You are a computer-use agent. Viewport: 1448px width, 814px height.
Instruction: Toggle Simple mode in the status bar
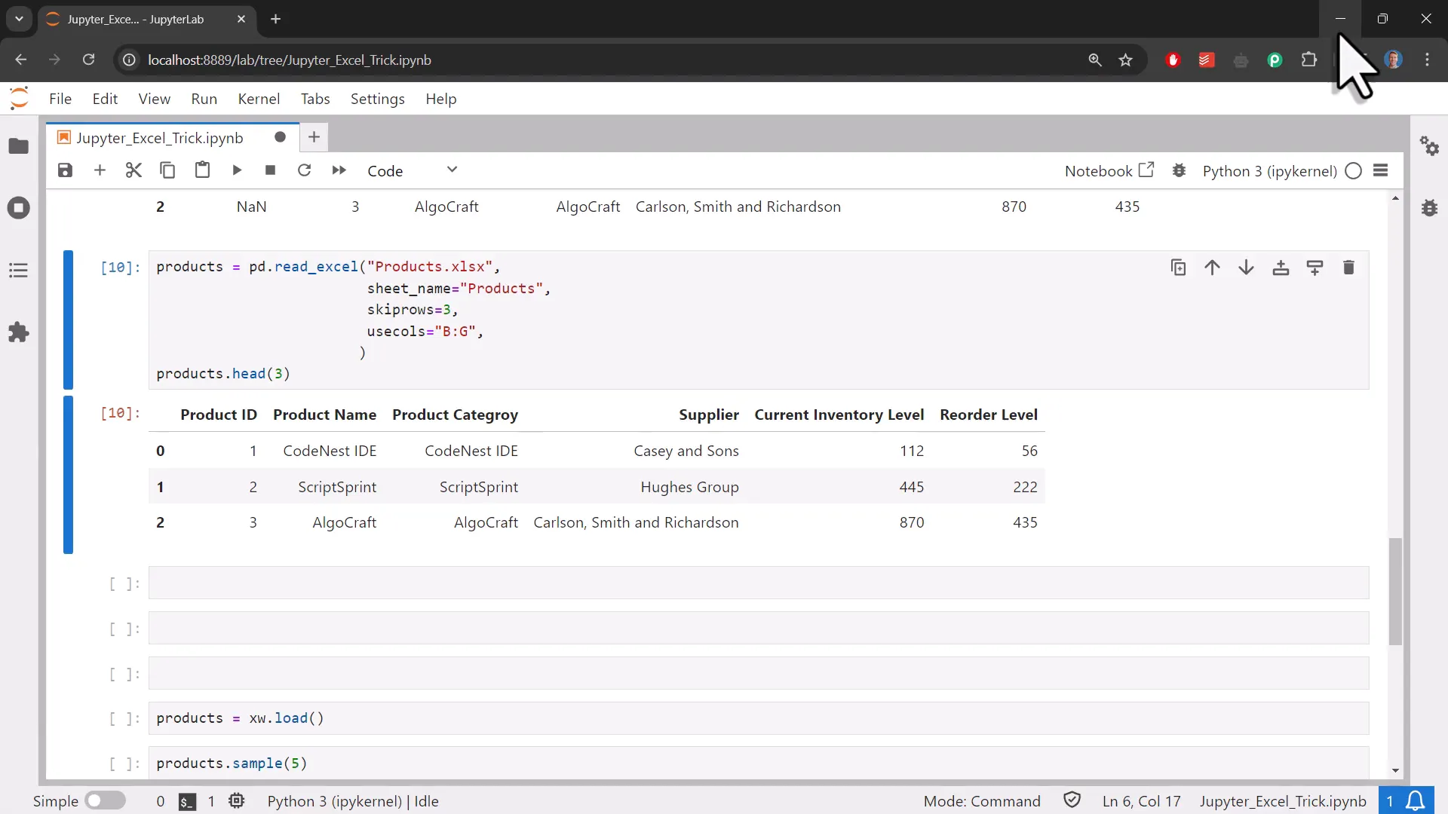(x=105, y=800)
